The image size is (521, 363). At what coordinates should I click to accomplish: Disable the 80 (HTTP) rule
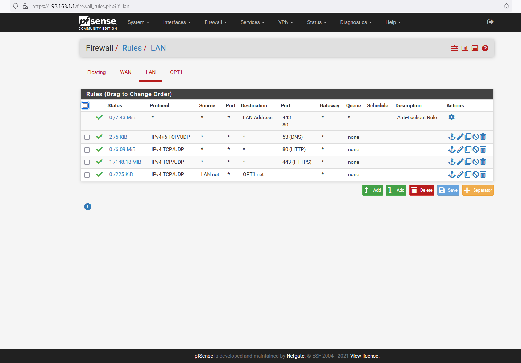pyautogui.click(x=476, y=149)
